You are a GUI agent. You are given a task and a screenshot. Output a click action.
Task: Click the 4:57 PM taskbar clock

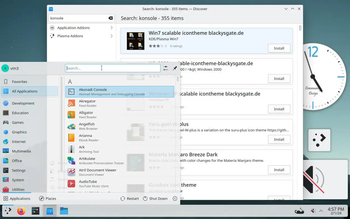336,211
